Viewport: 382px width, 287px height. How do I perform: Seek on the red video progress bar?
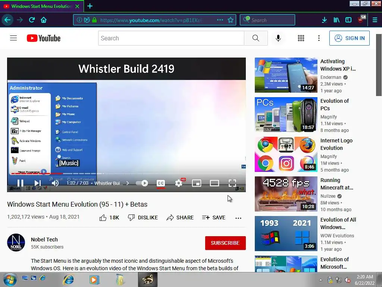tap(37, 173)
